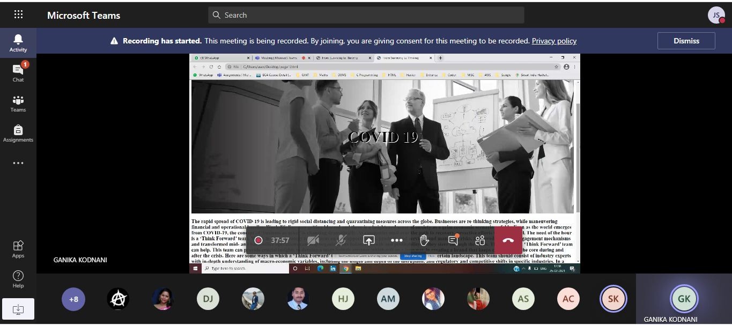Screen dimensions: 732x325
Task: Open the Activity feed in sidebar
Action: 18,42
